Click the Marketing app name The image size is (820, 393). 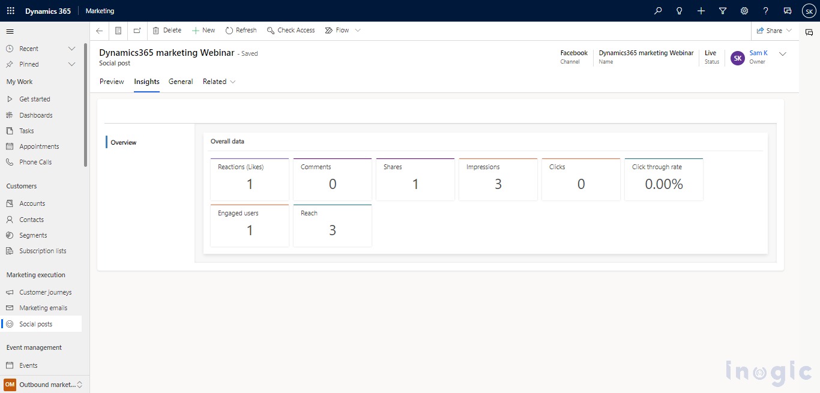pos(100,11)
